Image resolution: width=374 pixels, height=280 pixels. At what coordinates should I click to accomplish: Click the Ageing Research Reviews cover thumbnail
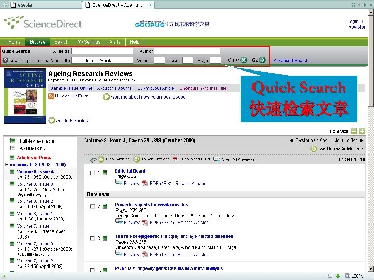(25, 96)
